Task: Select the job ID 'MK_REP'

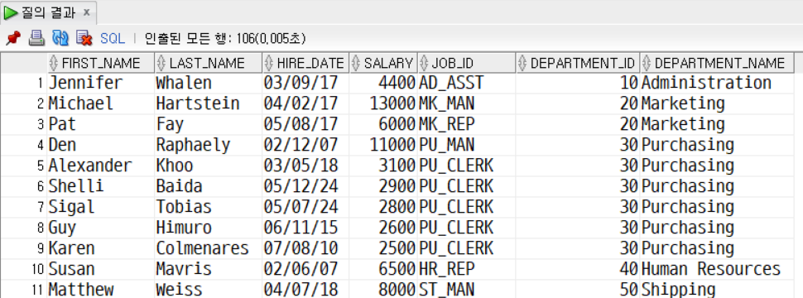Action: click(467, 124)
